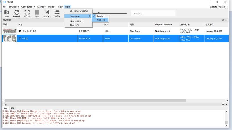Select the ワンダと巨像 game icon

10,31
